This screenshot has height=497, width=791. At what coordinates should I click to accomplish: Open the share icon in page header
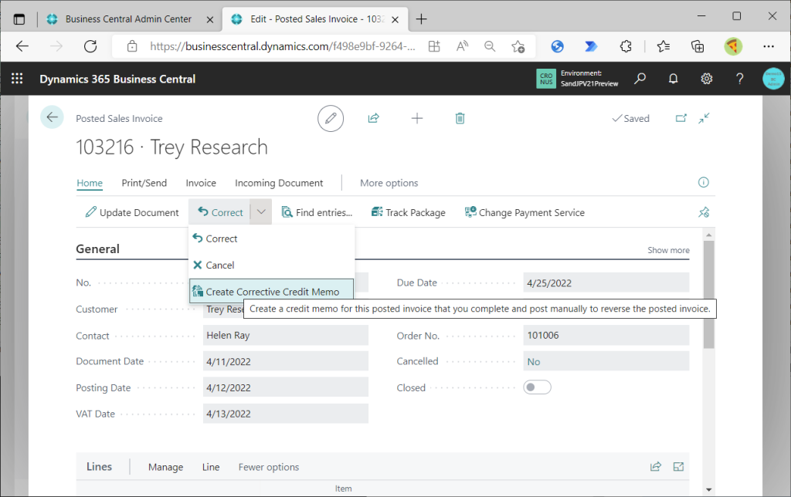(x=373, y=118)
